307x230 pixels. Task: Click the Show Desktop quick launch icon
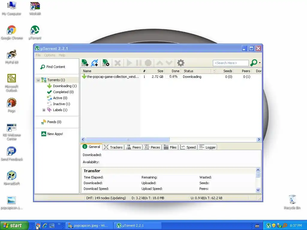(x=52, y=226)
